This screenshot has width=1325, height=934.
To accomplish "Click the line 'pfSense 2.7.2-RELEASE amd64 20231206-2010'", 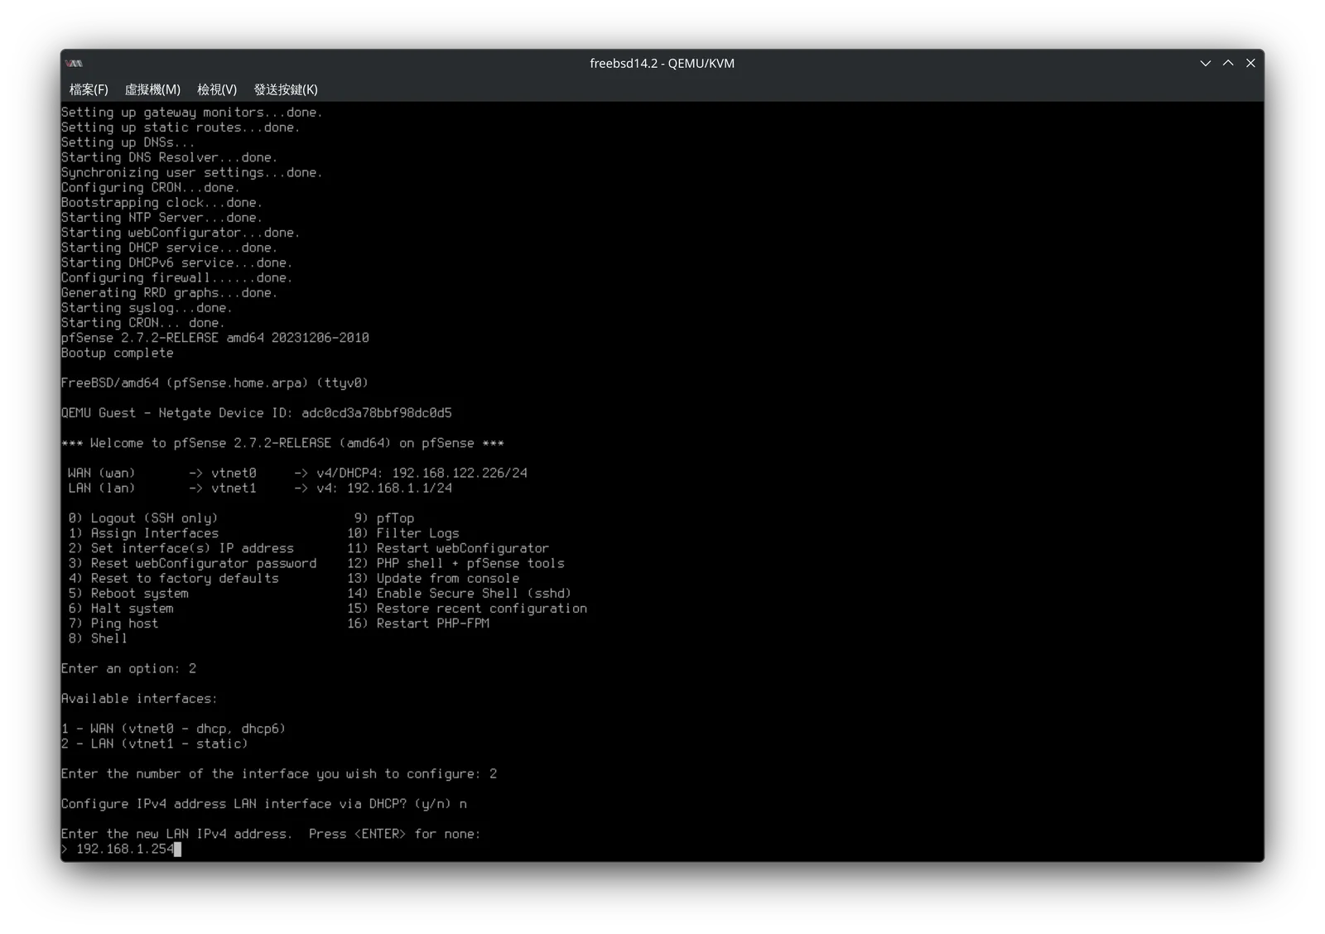I will click(x=215, y=338).
